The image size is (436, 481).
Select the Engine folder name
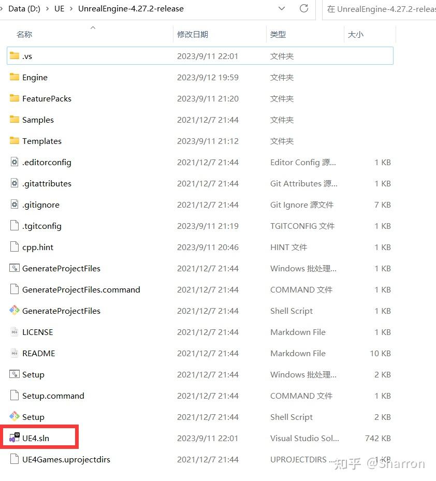[35, 77]
